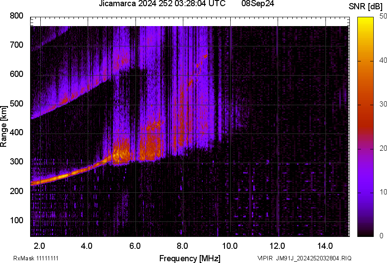Click the VIPIR JM91J .RIQ filename label
387x263 pixels.
click(x=304, y=258)
